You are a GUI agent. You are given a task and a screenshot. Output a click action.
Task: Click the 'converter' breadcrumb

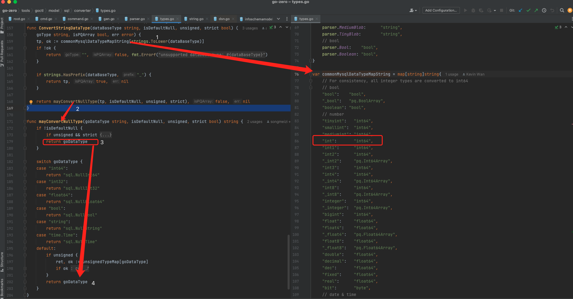tap(82, 10)
